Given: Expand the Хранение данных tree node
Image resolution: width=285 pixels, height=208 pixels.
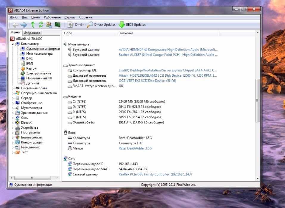Looking at the screenshot, I should coord(13,113).
